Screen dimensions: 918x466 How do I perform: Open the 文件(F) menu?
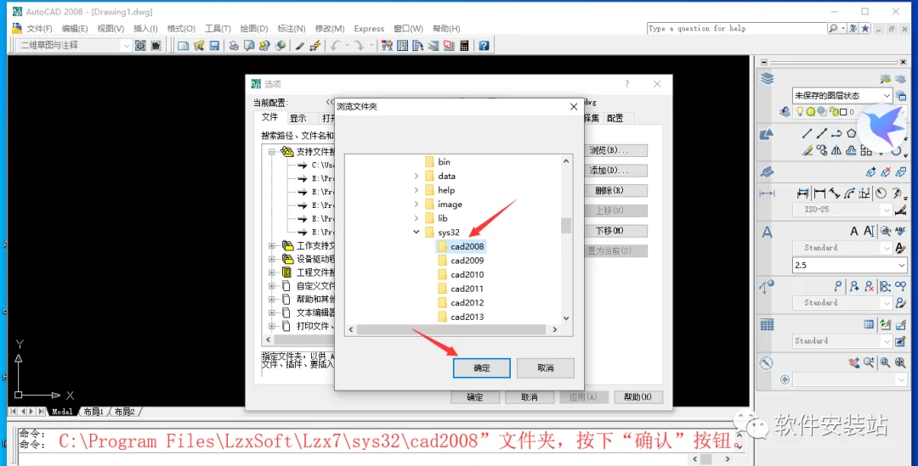pos(39,29)
